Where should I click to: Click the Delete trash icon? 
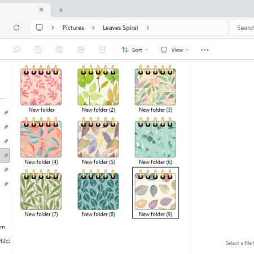coord(102,50)
